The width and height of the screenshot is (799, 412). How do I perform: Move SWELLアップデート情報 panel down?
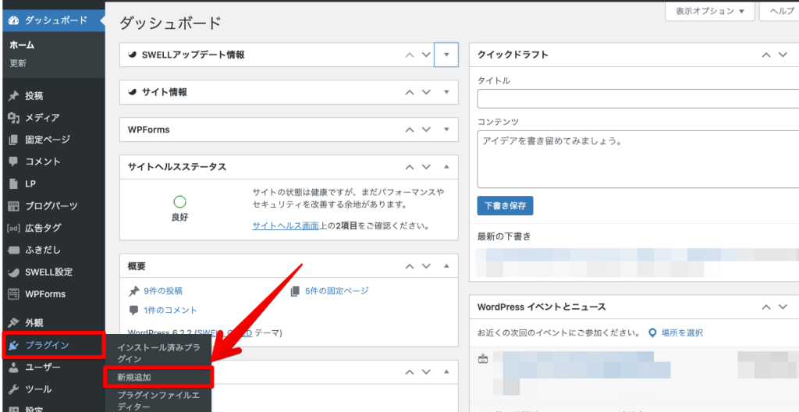pos(427,55)
